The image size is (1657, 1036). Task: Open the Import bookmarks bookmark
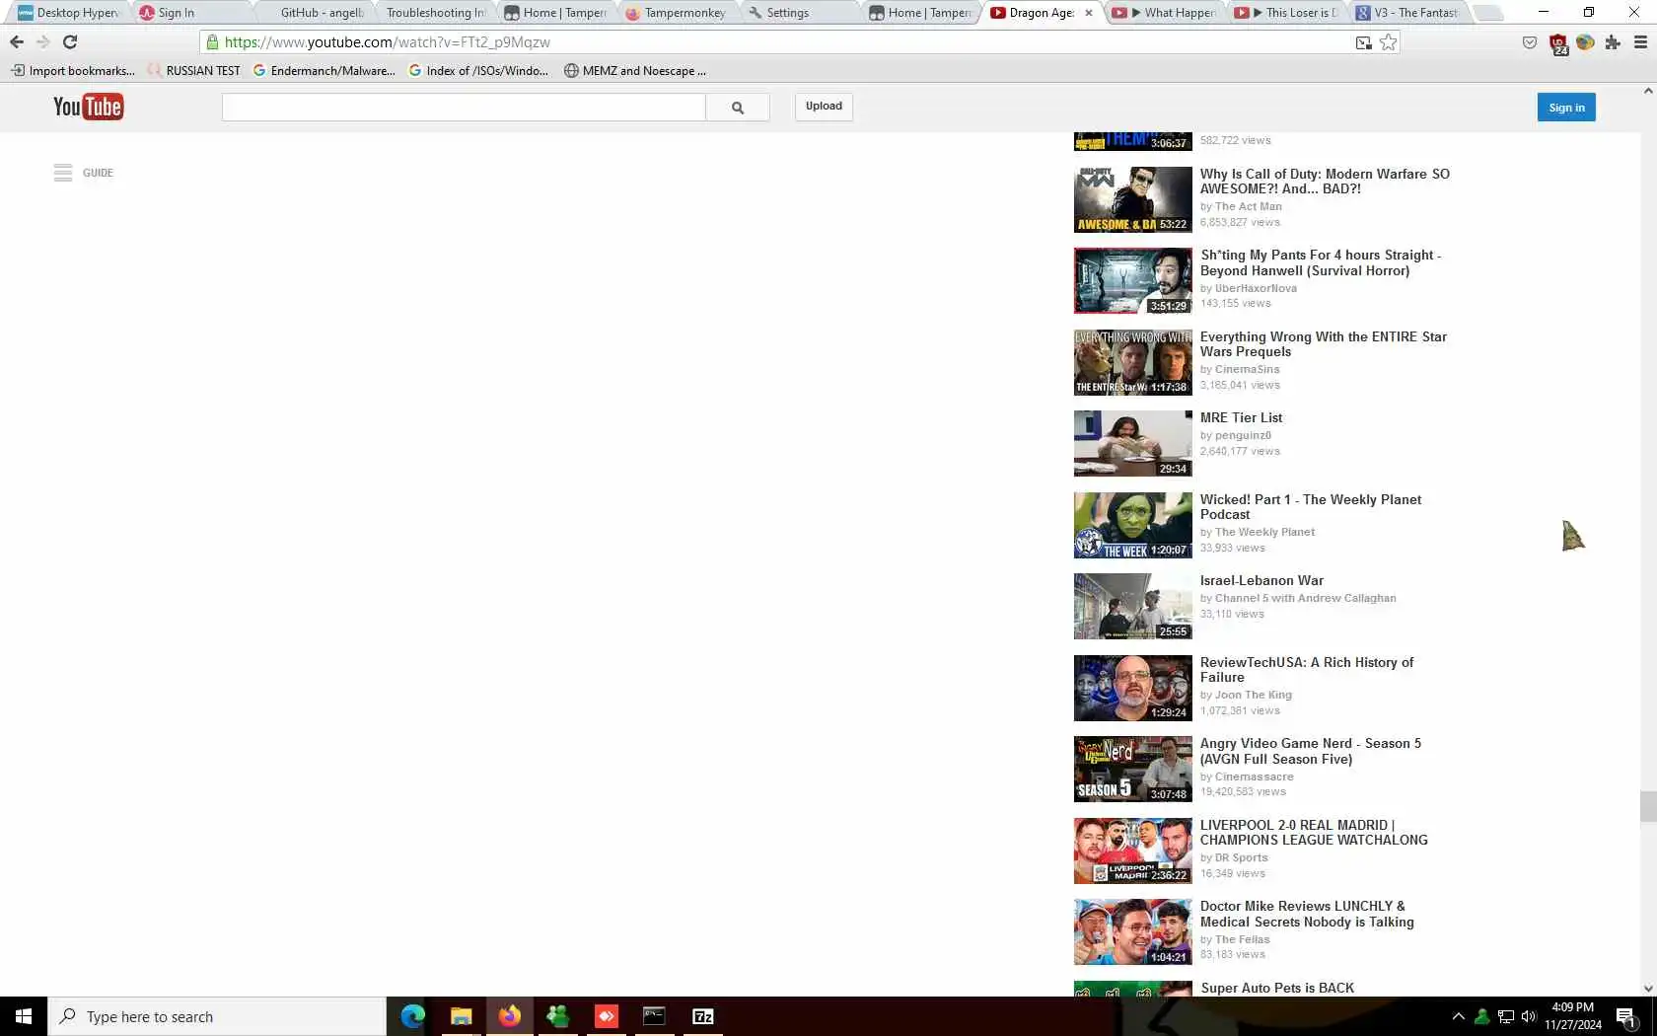click(73, 71)
